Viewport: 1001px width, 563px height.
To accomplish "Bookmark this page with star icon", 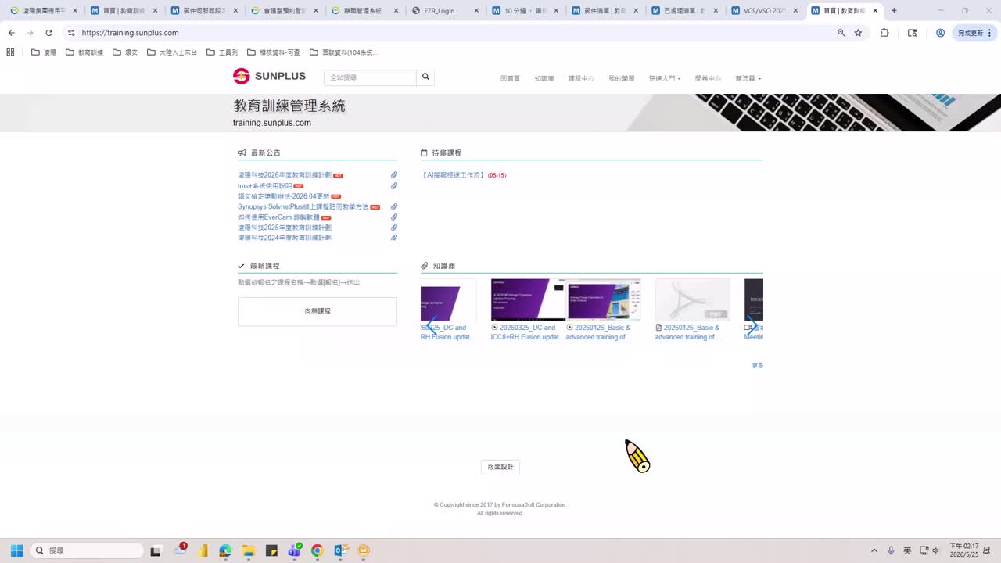I will [858, 33].
